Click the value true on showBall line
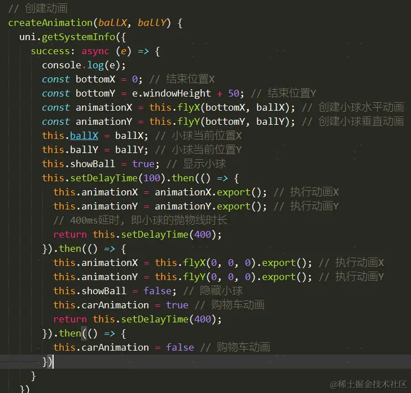411x393 pixels. click(x=143, y=164)
